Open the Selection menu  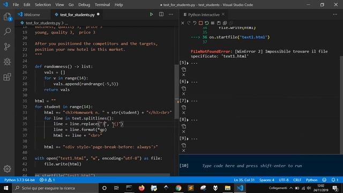click(43, 5)
